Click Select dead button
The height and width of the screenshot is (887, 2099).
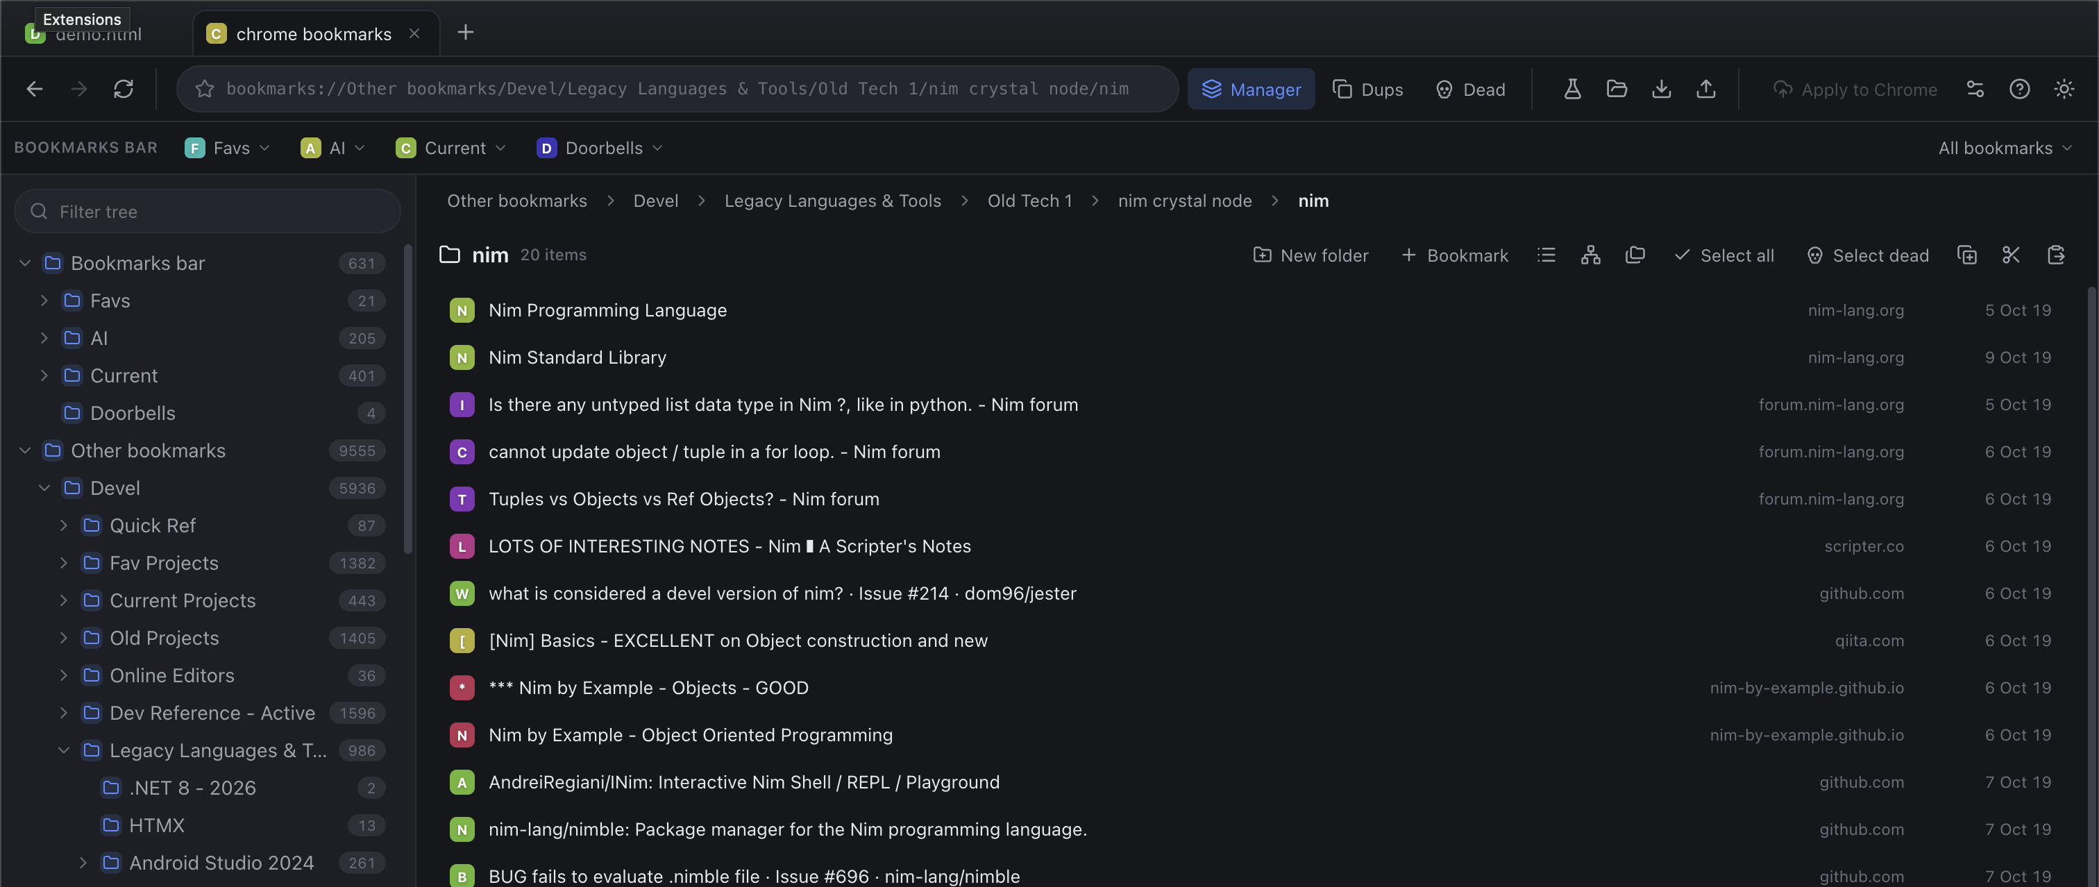[1868, 255]
